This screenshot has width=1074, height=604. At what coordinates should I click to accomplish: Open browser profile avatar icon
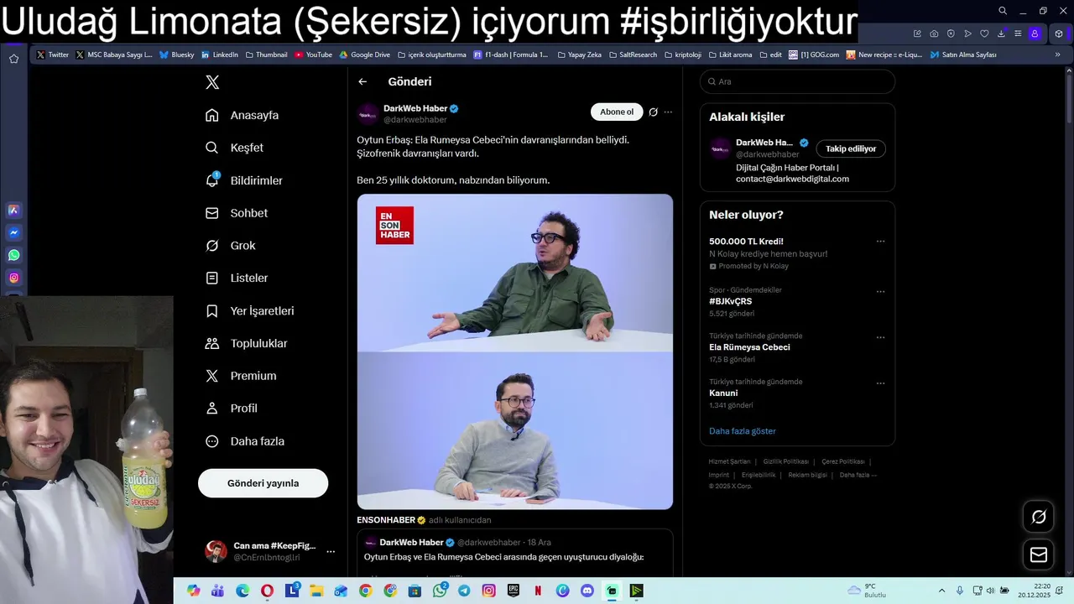1035,34
